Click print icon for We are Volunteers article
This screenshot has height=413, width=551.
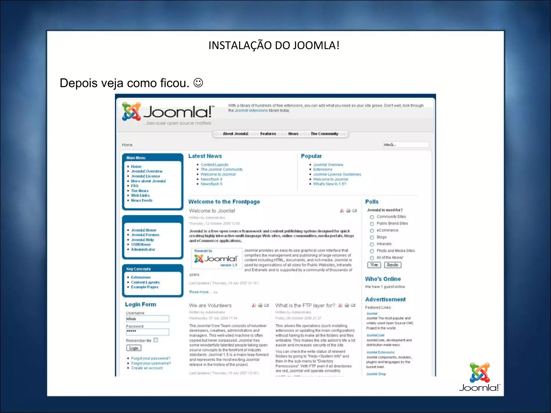pyautogui.click(x=260, y=305)
